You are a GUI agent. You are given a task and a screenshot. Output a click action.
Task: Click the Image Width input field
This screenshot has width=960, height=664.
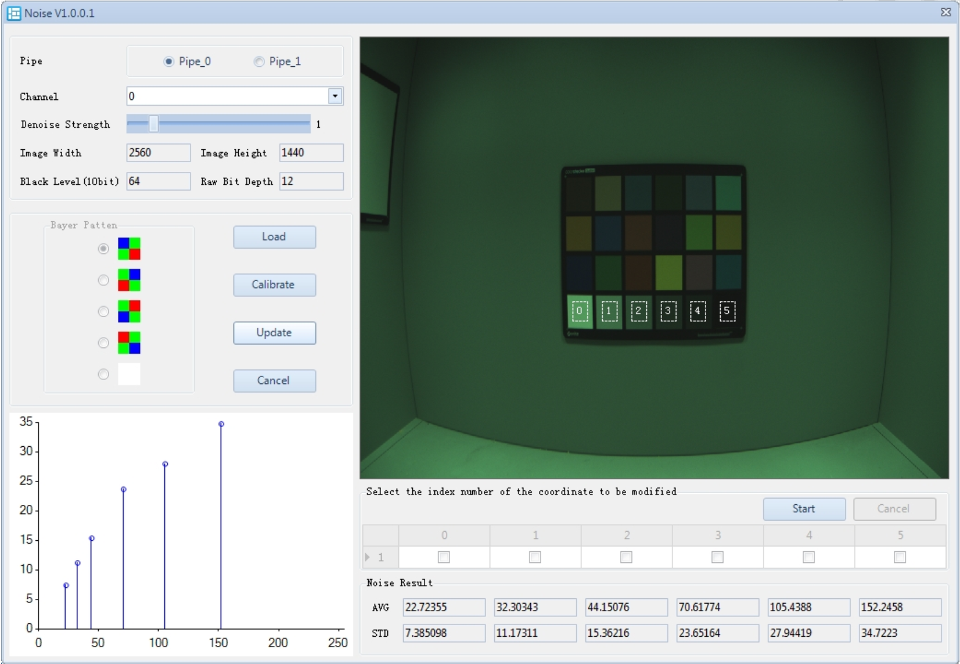[158, 153]
